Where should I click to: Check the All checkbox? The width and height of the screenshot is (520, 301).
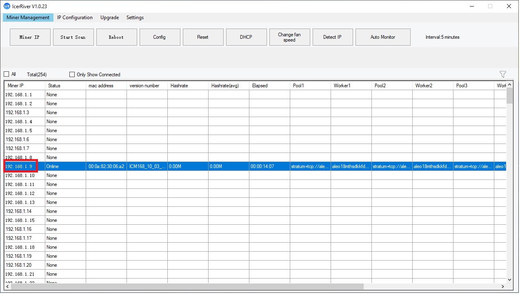click(x=6, y=74)
